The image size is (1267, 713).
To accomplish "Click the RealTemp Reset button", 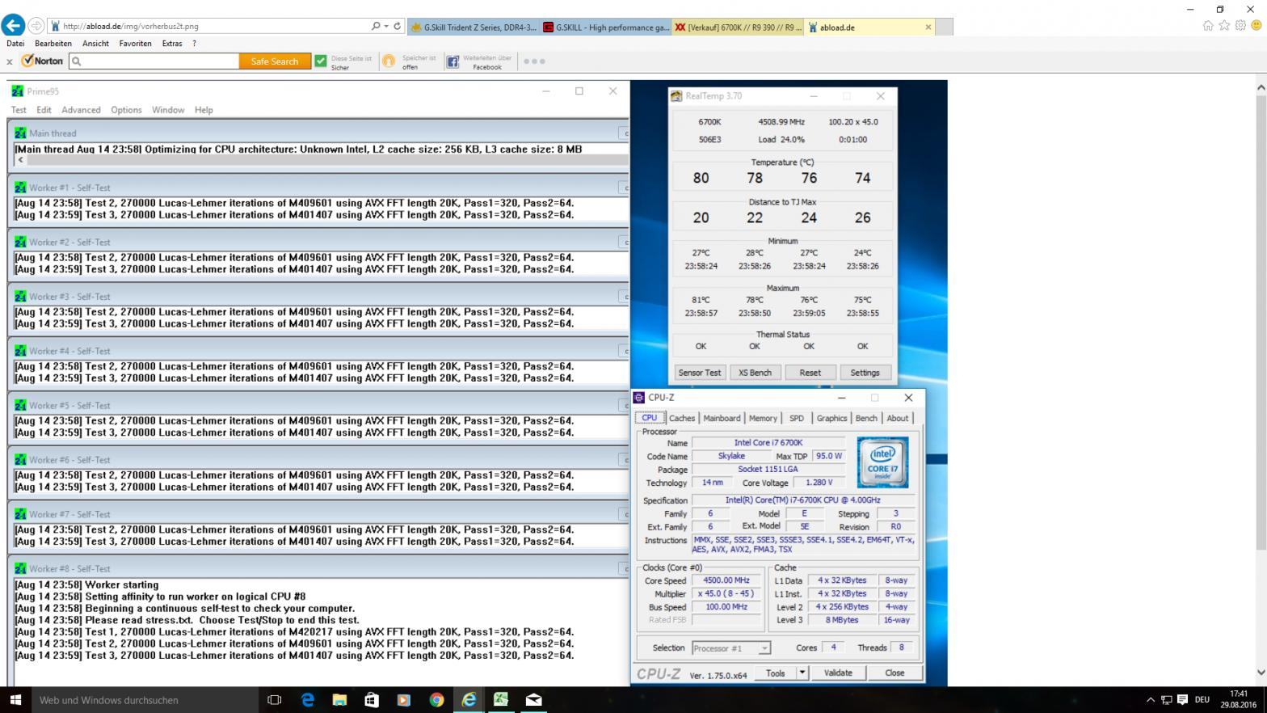I will pos(810,373).
